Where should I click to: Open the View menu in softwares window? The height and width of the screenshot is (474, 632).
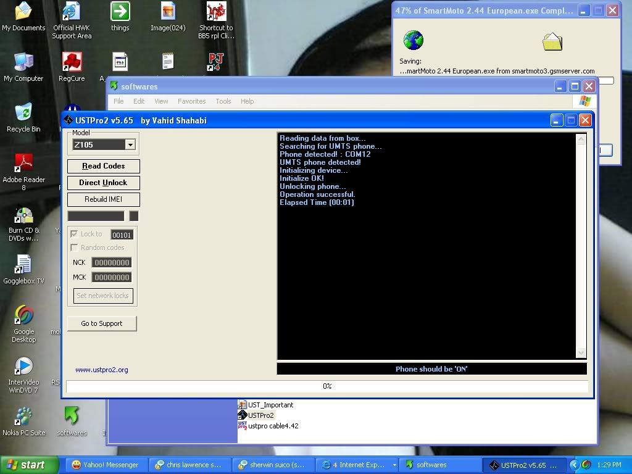(x=161, y=101)
